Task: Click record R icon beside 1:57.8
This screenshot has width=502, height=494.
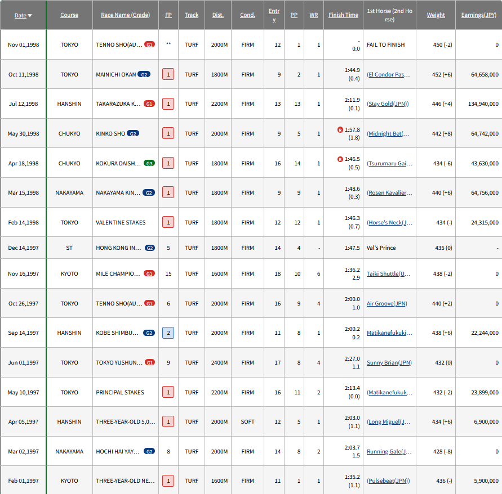Action: point(340,129)
